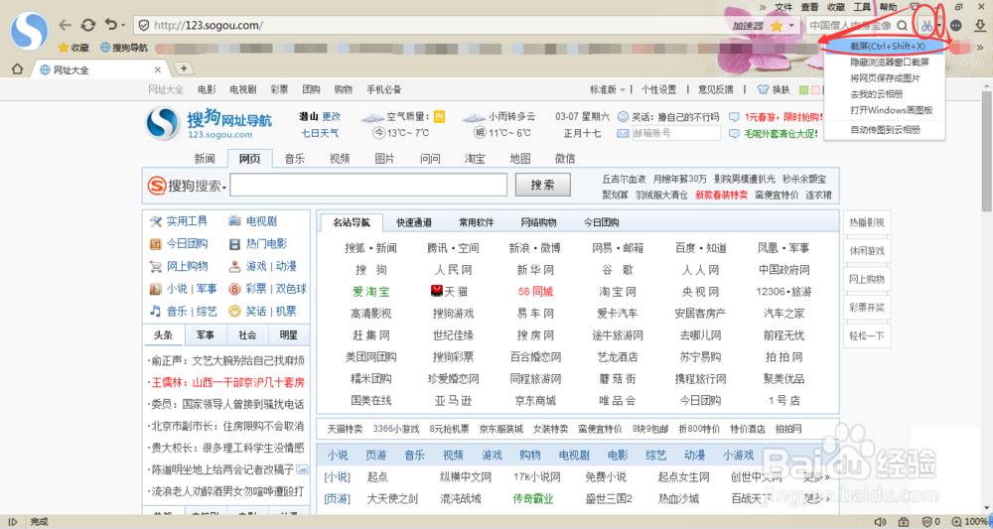993x529 pixels.
Task: Open 实用工具 with its tools icon
Action: [178, 221]
